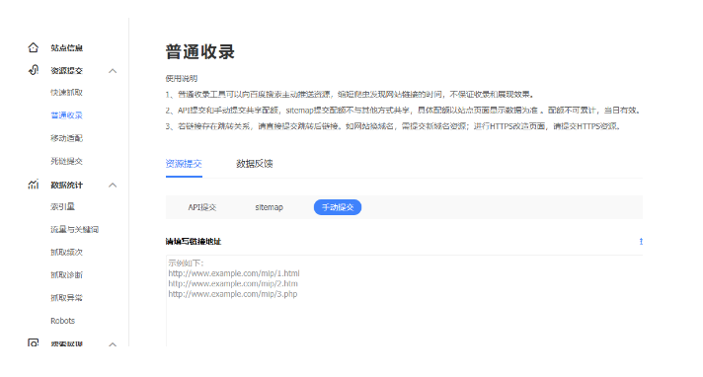Open Robots in the sidebar

pyautogui.click(x=63, y=321)
